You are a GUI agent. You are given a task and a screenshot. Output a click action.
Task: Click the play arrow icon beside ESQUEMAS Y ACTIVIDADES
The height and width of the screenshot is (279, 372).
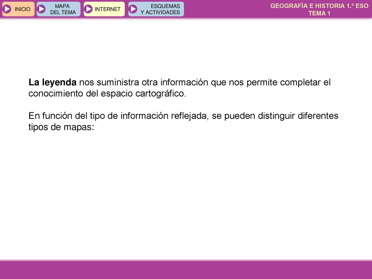point(133,9)
